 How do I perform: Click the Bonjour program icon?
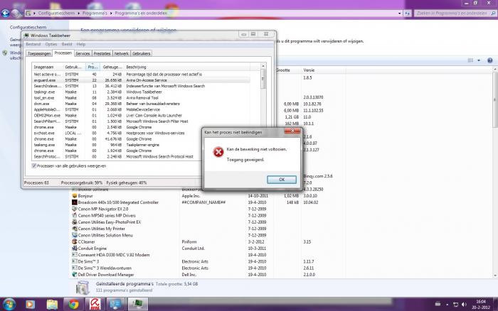[x=74, y=196]
